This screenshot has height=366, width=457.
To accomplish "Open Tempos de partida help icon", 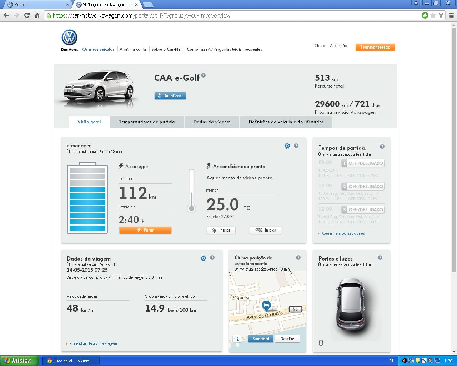I will click(x=382, y=147).
